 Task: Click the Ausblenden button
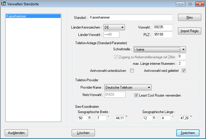tap(17, 133)
